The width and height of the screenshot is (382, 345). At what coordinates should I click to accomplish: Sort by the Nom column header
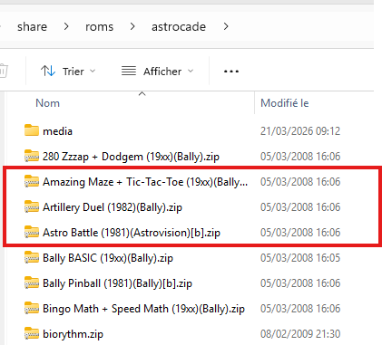tap(47, 103)
